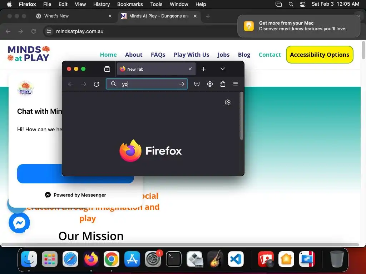This screenshot has height=274, width=366.
Task: Open Spotlight search in menu bar
Action: 291,4
